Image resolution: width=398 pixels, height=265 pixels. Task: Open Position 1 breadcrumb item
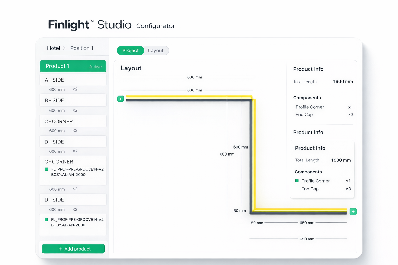pyautogui.click(x=82, y=48)
